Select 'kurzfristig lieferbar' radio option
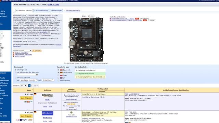This screenshot has height=123, width=219. [x=77, y=77]
